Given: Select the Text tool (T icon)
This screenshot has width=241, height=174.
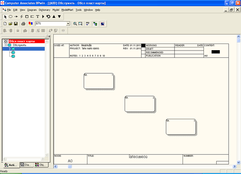Looking at the screenshot, I should click(38, 17).
